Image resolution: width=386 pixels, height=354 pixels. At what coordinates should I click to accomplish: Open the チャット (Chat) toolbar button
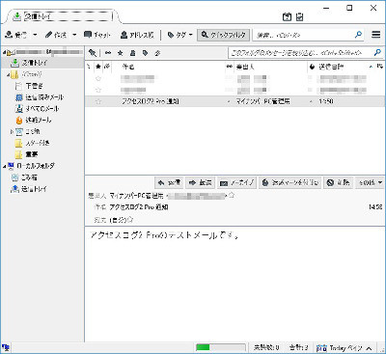click(x=97, y=35)
